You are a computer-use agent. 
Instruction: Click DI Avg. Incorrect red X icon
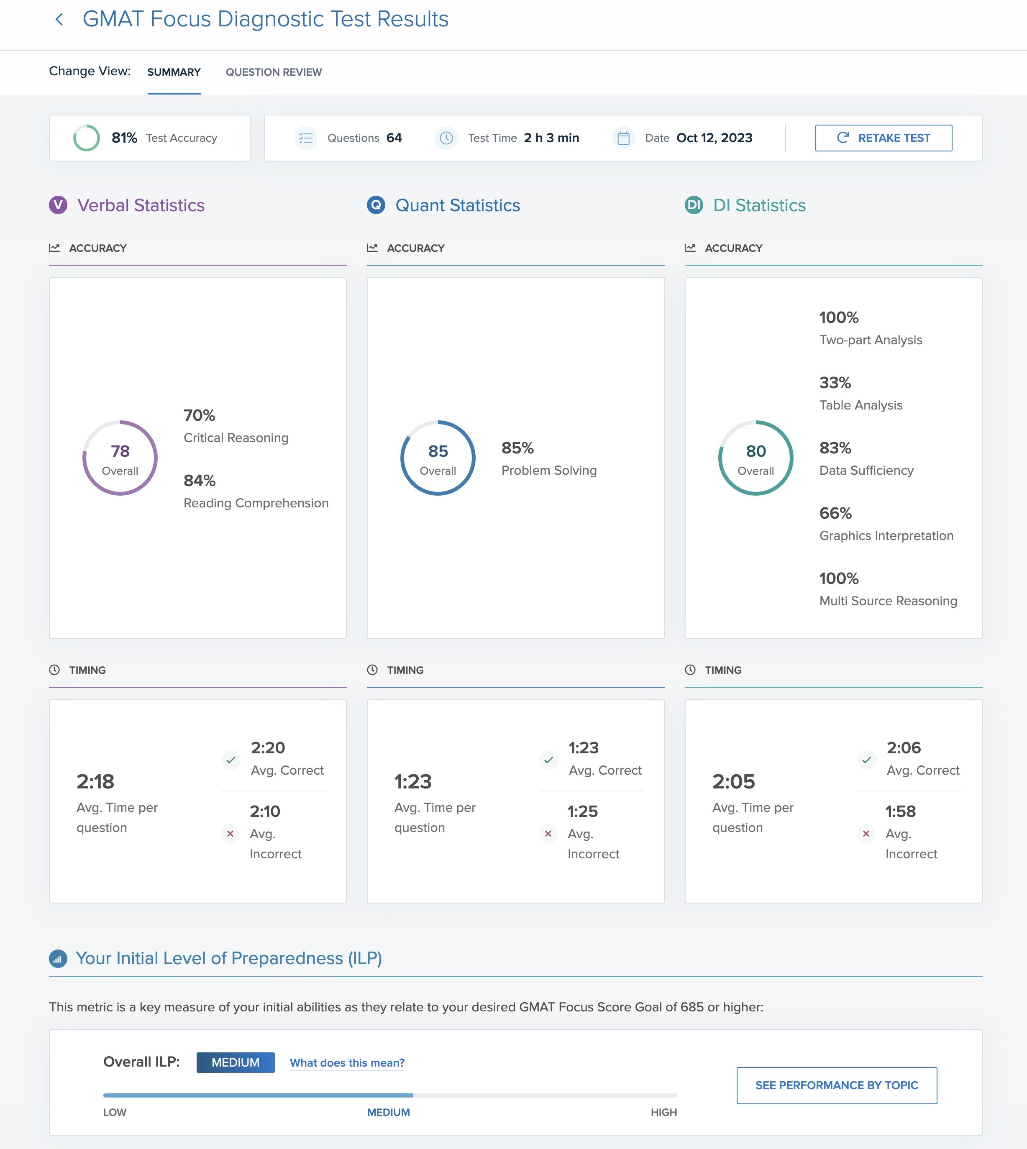point(866,834)
